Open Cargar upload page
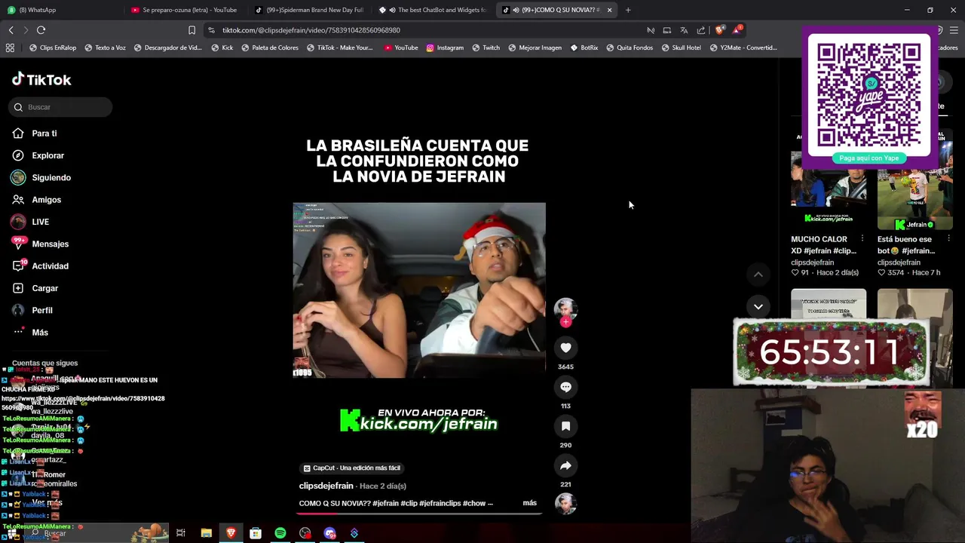The height and width of the screenshot is (543, 965). (x=44, y=288)
